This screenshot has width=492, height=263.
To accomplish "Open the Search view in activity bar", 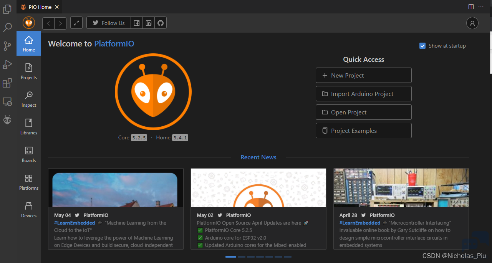I will coord(7,27).
